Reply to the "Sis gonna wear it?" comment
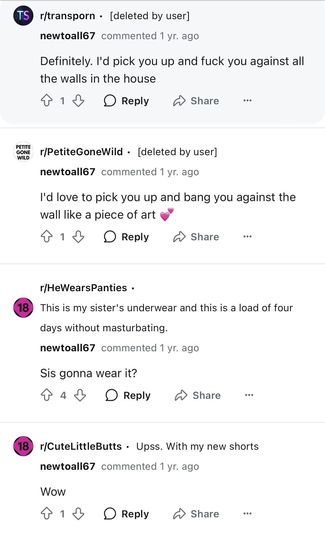 pyautogui.click(x=128, y=395)
